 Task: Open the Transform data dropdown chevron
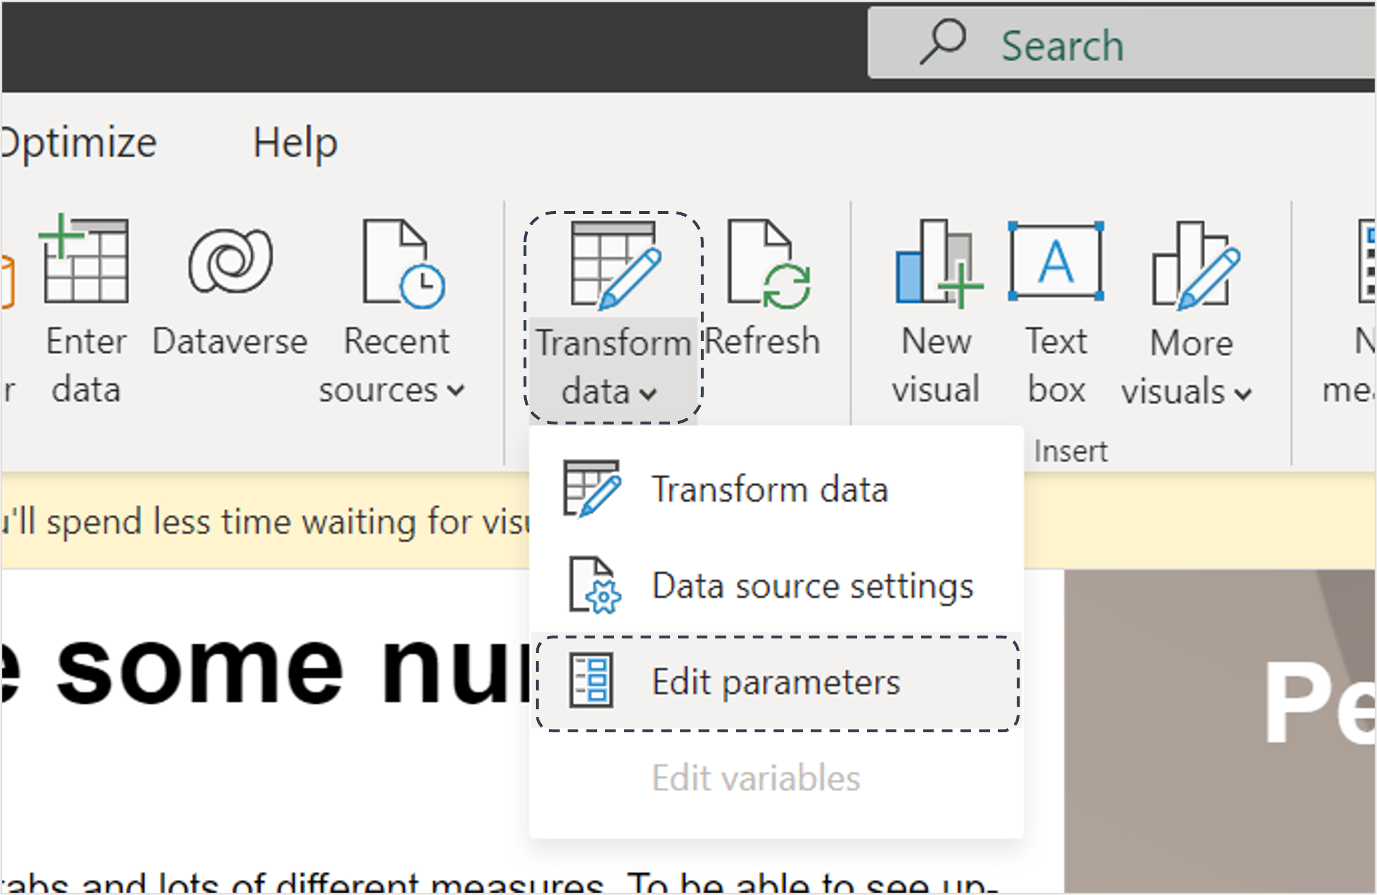pyautogui.click(x=647, y=394)
